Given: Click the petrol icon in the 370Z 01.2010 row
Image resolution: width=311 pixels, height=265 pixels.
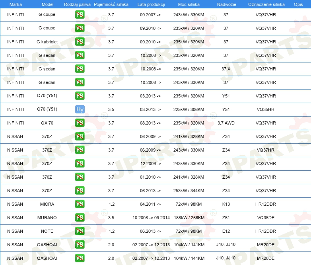Looking at the screenshot, I should coord(80,177).
